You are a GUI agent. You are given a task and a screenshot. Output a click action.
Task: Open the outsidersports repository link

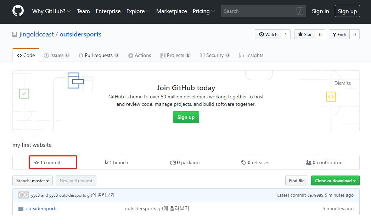click(80, 34)
